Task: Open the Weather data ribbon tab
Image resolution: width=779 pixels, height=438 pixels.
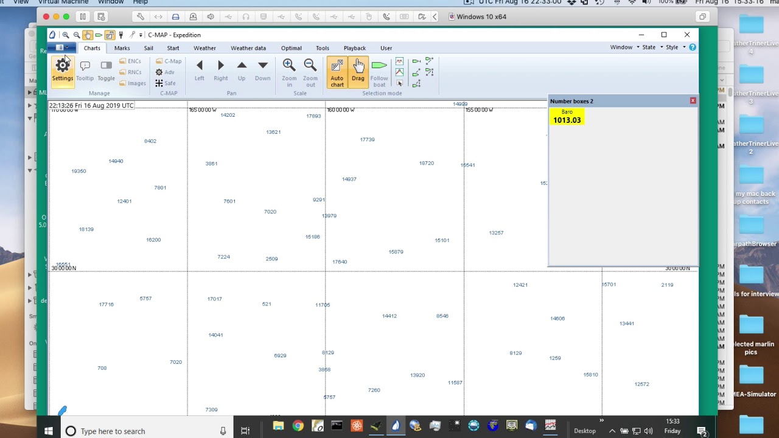Action: pyautogui.click(x=248, y=48)
